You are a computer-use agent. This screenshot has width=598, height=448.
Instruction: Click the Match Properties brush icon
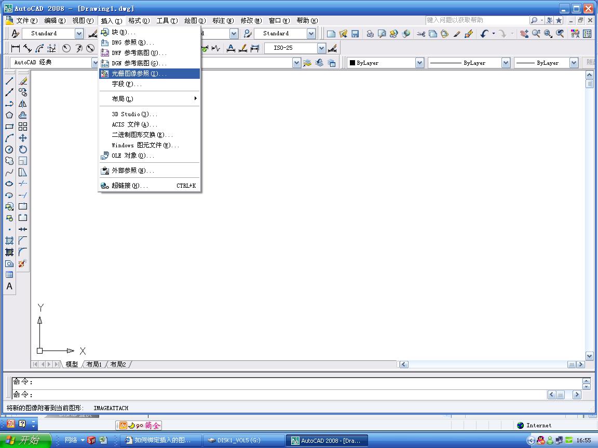pyautogui.click(x=457, y=34)
